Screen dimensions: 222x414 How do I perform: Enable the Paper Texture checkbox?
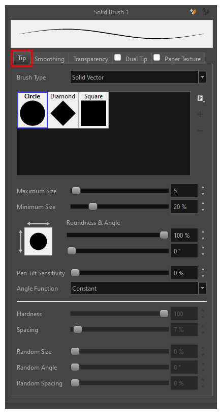[x=157, y=58]
